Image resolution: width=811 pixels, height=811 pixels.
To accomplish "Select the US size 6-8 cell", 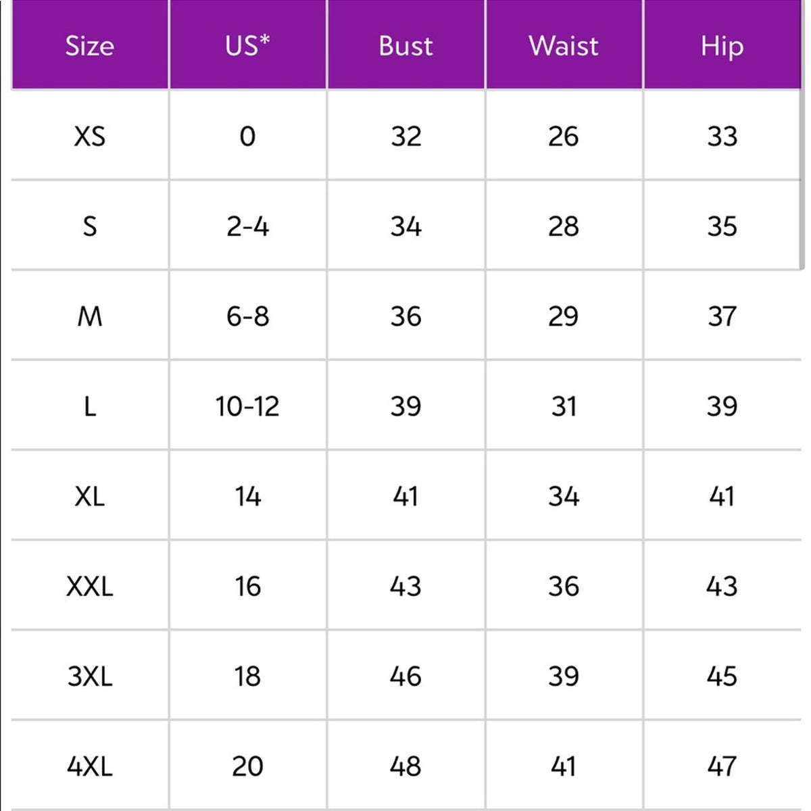I will pyautogui.click(x=248, y=316).
